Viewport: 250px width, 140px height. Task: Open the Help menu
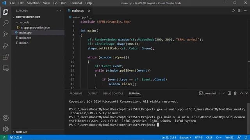coord(89,3)
